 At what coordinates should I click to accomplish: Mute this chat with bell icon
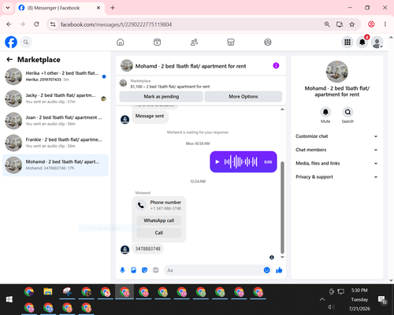[325, 112]
